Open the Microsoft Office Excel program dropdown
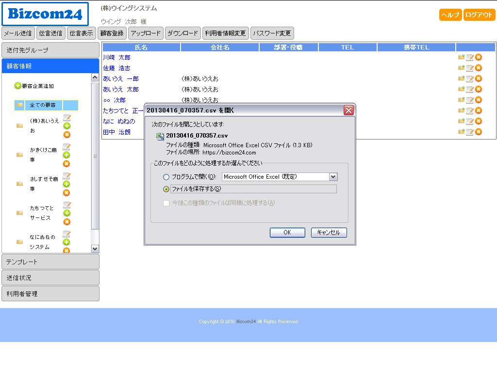This screenshot has height=372, width=497. pyautogui.click(x=333, y=177)
